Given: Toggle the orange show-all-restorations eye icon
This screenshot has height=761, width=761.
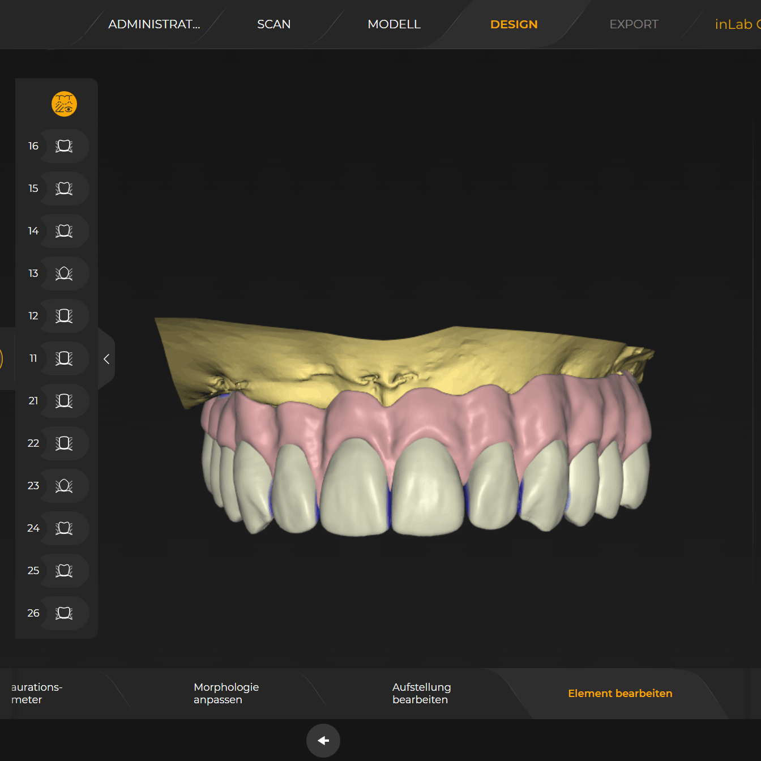Looking at the screenshot, I should click(64, 104).
